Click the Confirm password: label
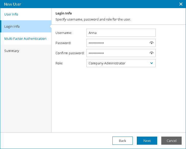The width and height of the screenshot is (186, 149). tap(70, 53)
